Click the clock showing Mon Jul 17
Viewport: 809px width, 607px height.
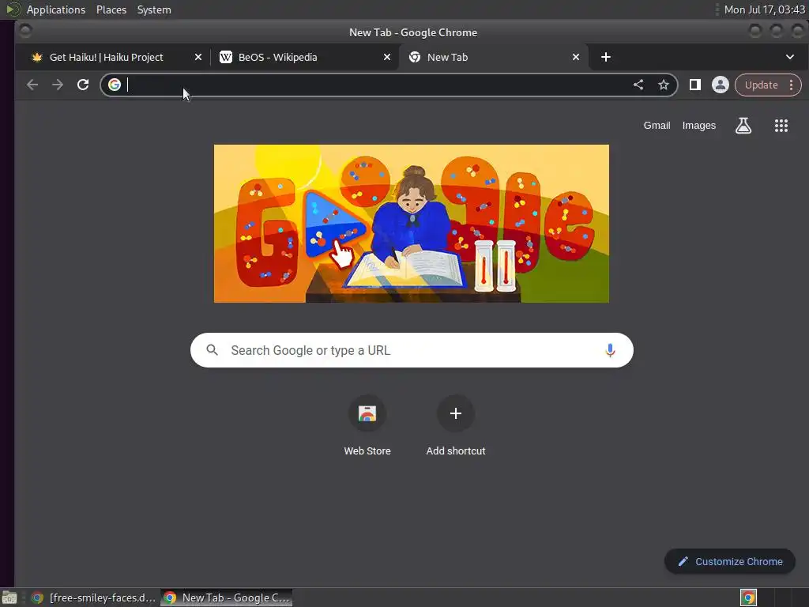[x=764, y=9]
